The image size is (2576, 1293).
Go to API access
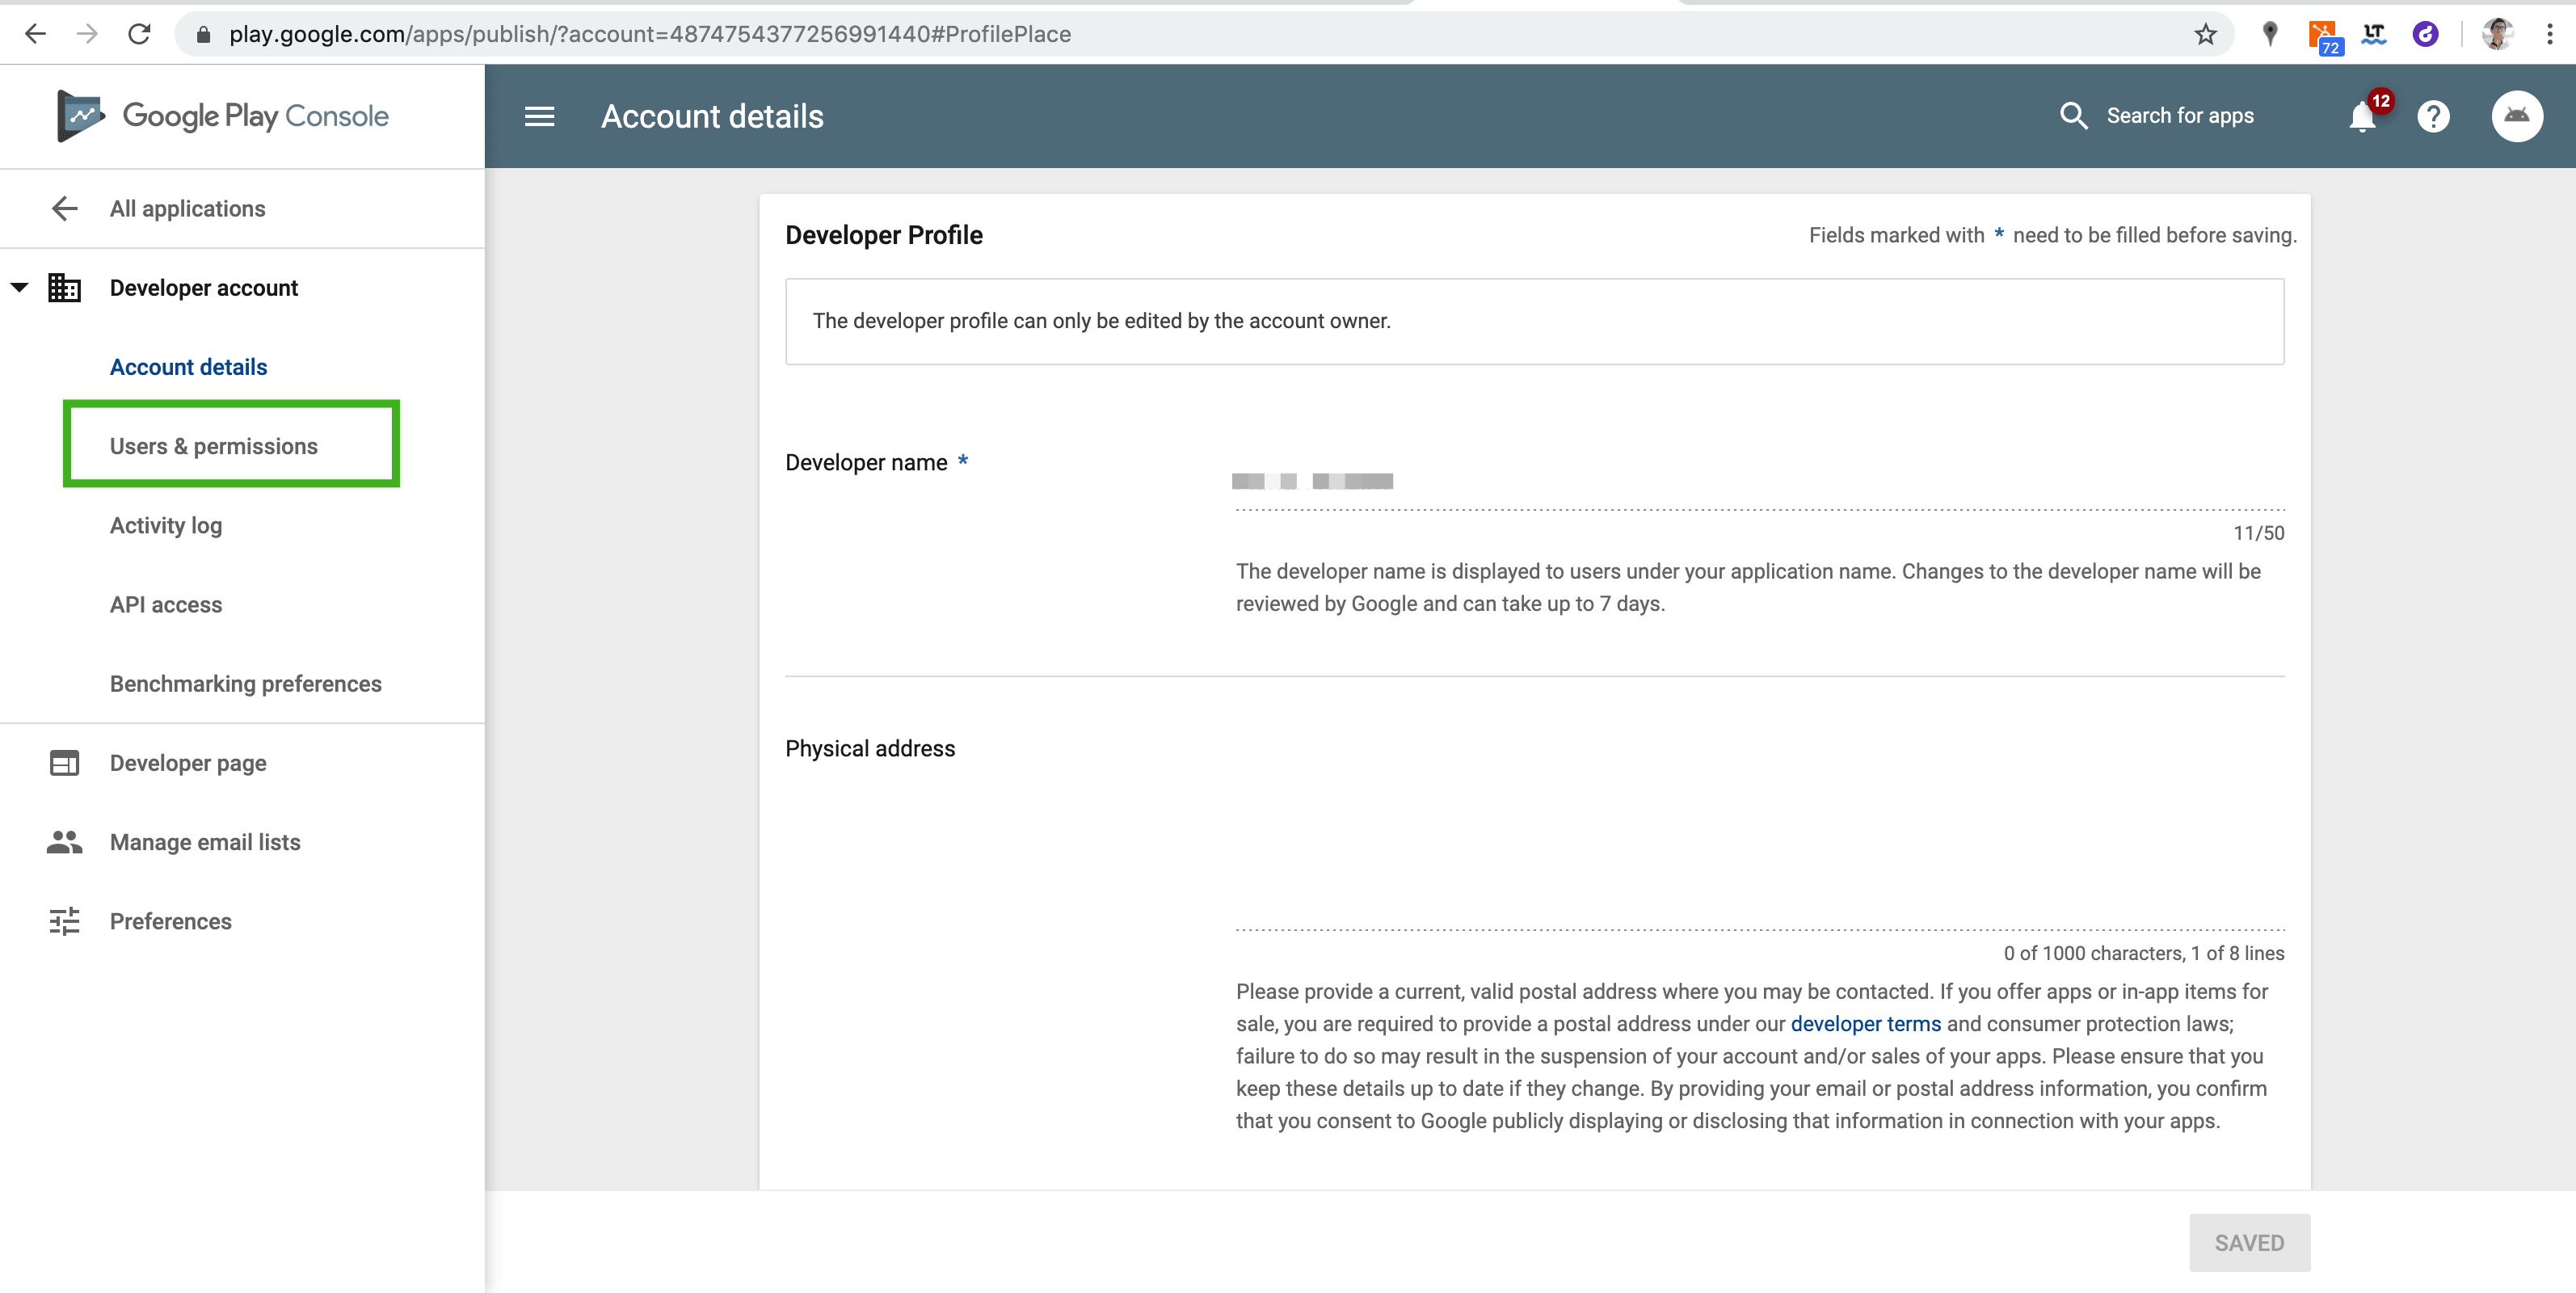tap(166, 604)
